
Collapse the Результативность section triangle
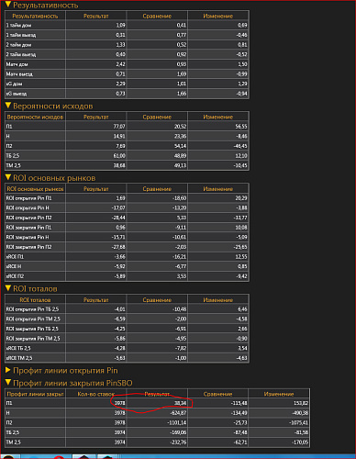click(8, 5)
